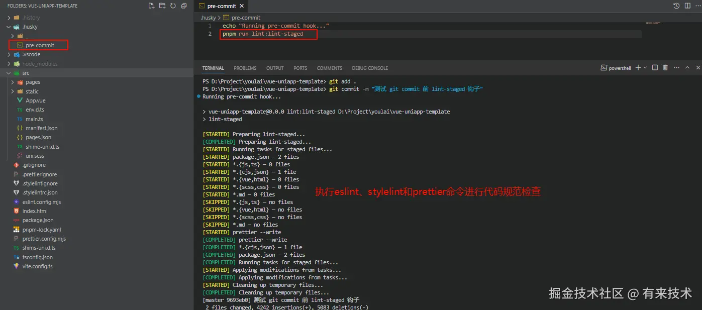Open .stylelintrc.json file

click(x=40, y=192)
